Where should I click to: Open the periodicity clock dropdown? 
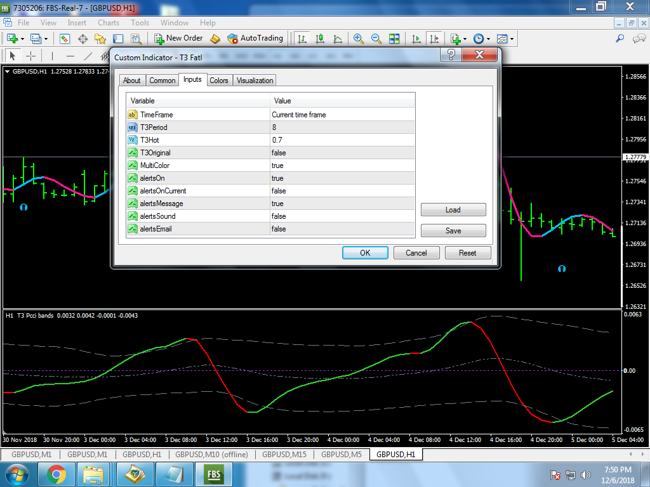coord(487,39)
